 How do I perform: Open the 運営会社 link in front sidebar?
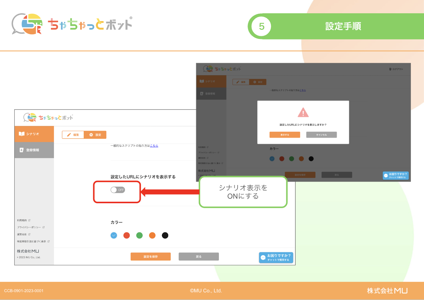(x=22, y=234)
